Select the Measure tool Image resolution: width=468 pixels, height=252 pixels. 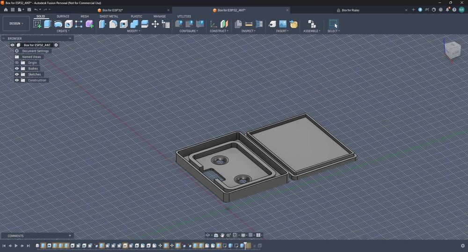pyautogui.click(x=249, y=24)
